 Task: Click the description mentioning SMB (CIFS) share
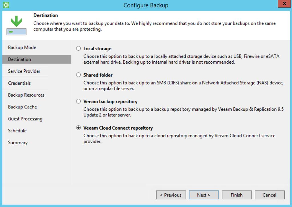(x=183, y=86)
